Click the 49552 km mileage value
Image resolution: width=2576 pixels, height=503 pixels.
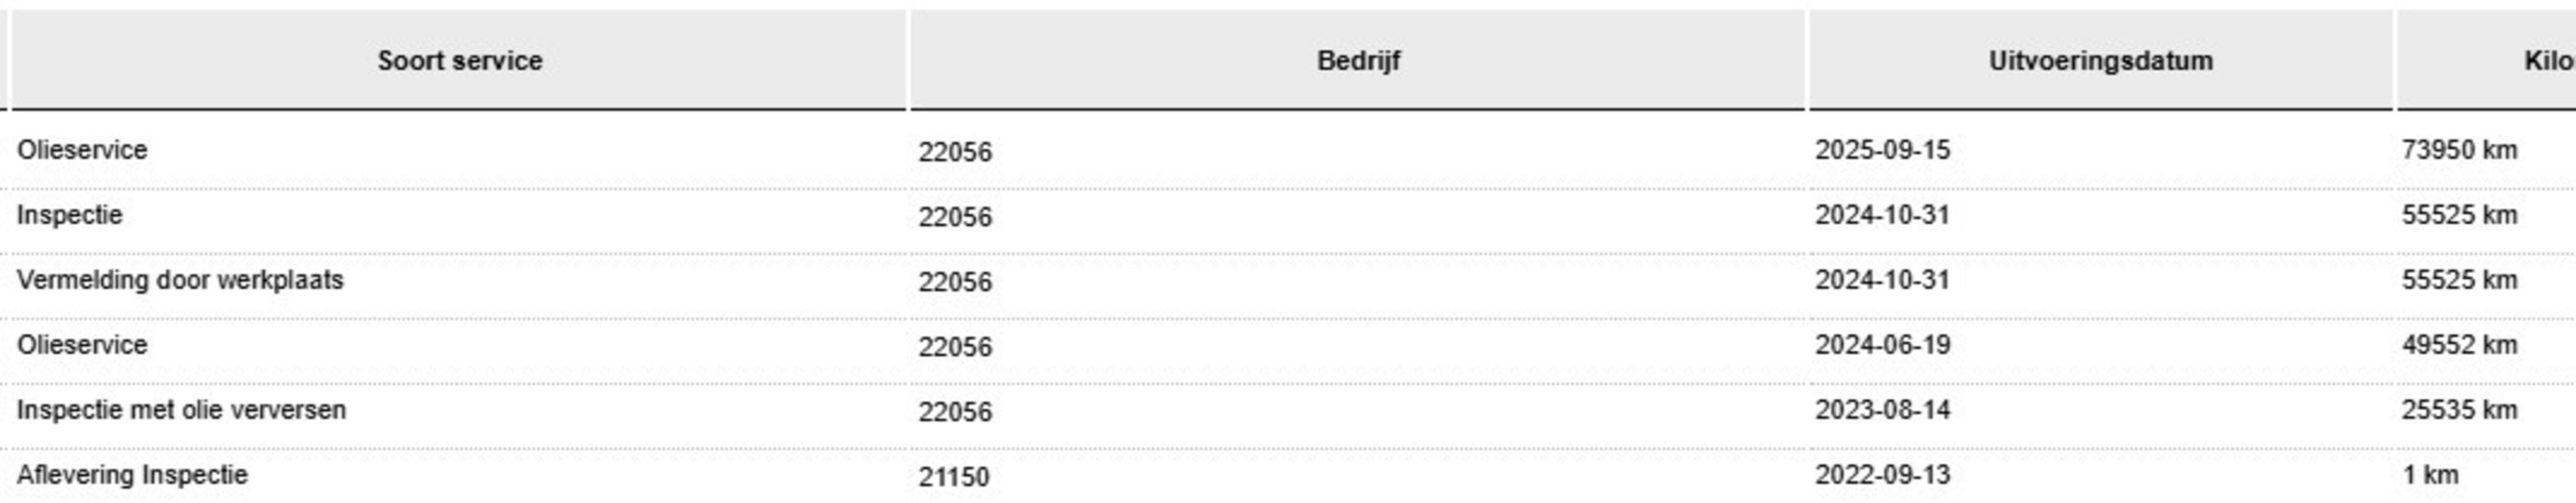point(2459,345)
